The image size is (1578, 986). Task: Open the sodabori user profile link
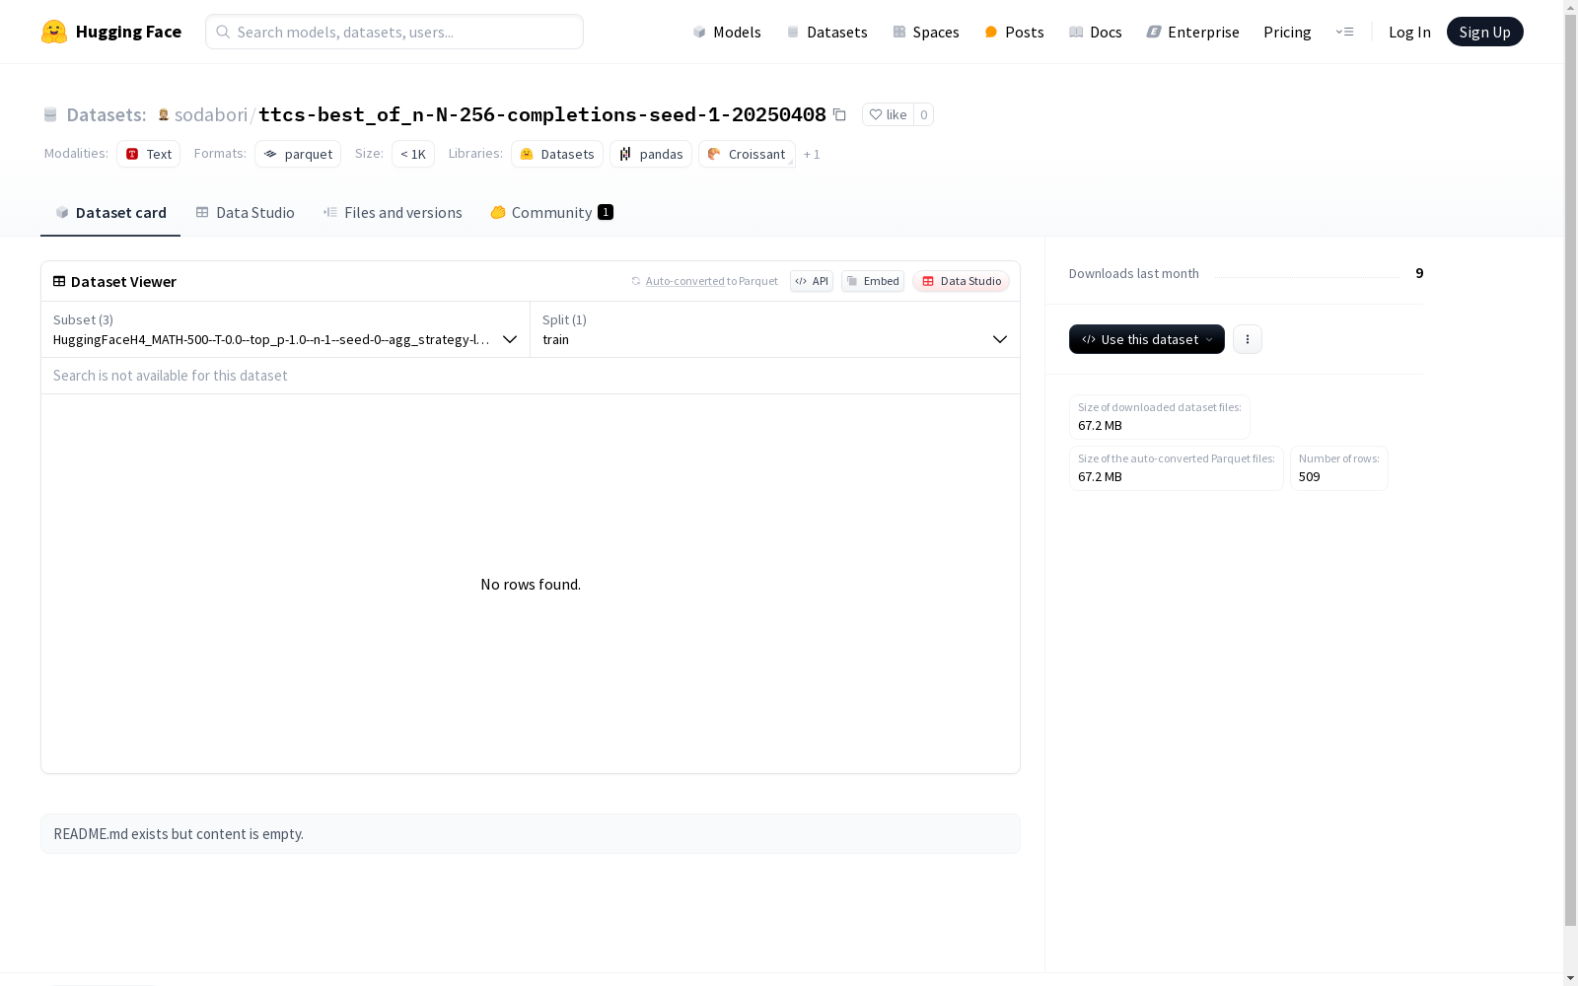(x=211, y=114)
